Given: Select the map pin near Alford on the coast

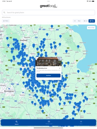Looking at the screenshot, I should click(x=78, y=47).
